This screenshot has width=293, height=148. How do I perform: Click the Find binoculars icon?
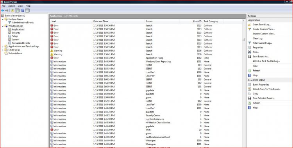tap(249, 52)
